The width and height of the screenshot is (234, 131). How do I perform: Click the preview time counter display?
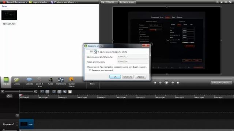click(221, 83)
